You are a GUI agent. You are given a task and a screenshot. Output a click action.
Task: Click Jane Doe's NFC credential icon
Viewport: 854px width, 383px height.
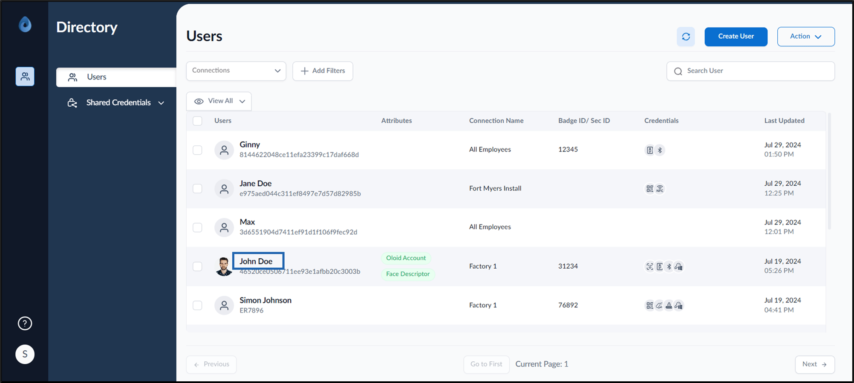point(660,189)
